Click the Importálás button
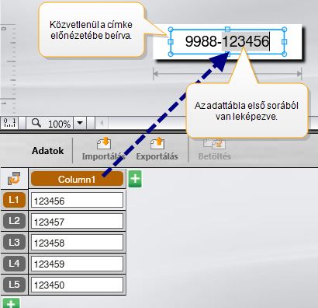This screenshot has width=318, height=308. pyautogui.click(x=104, y=150)
